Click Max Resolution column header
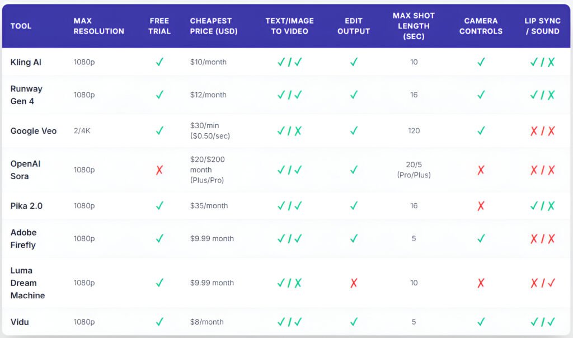This screenshot has width=573, height=338. point(98,26)
